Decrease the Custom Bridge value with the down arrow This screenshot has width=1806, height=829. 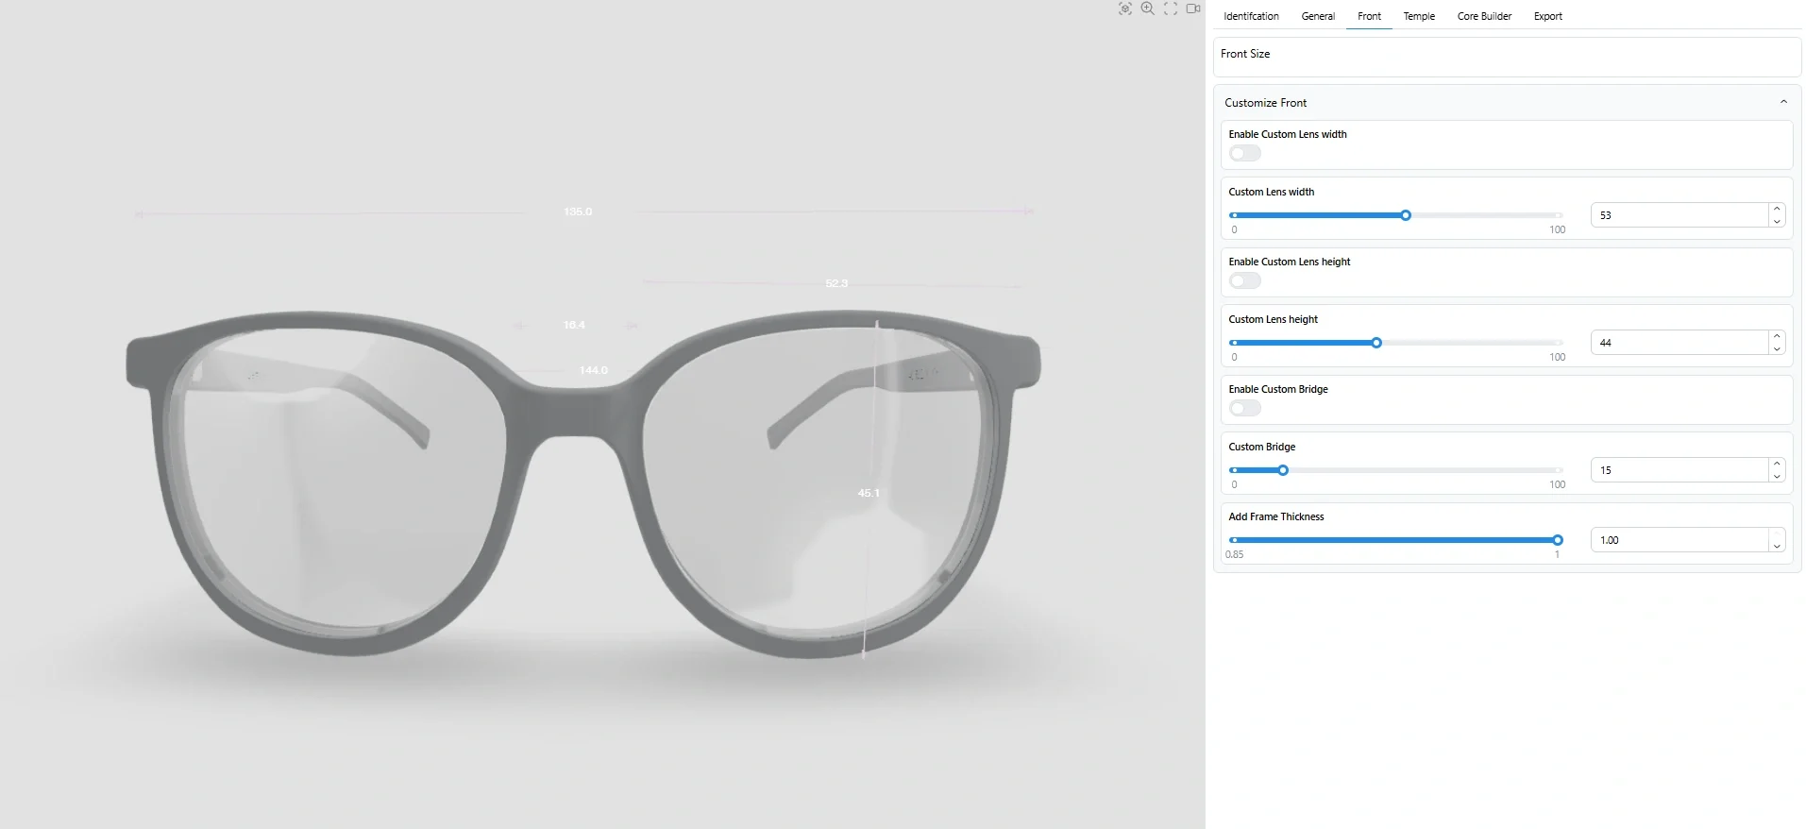point(1777,476)
